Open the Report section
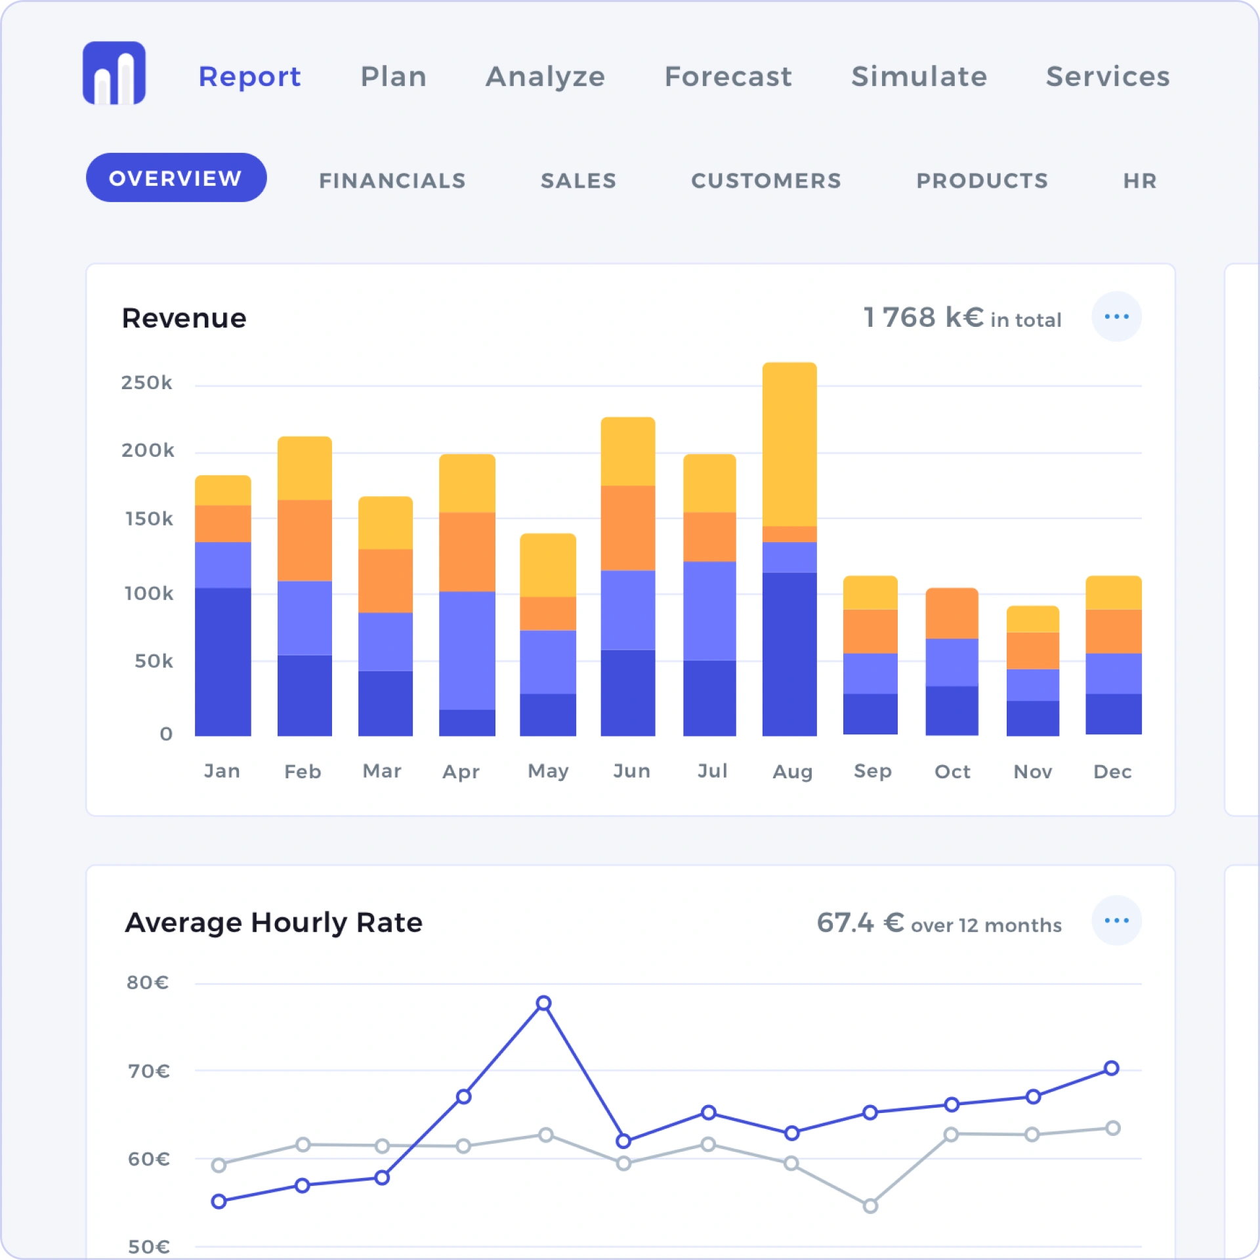 pyautogui.click(x=249, y=77)
